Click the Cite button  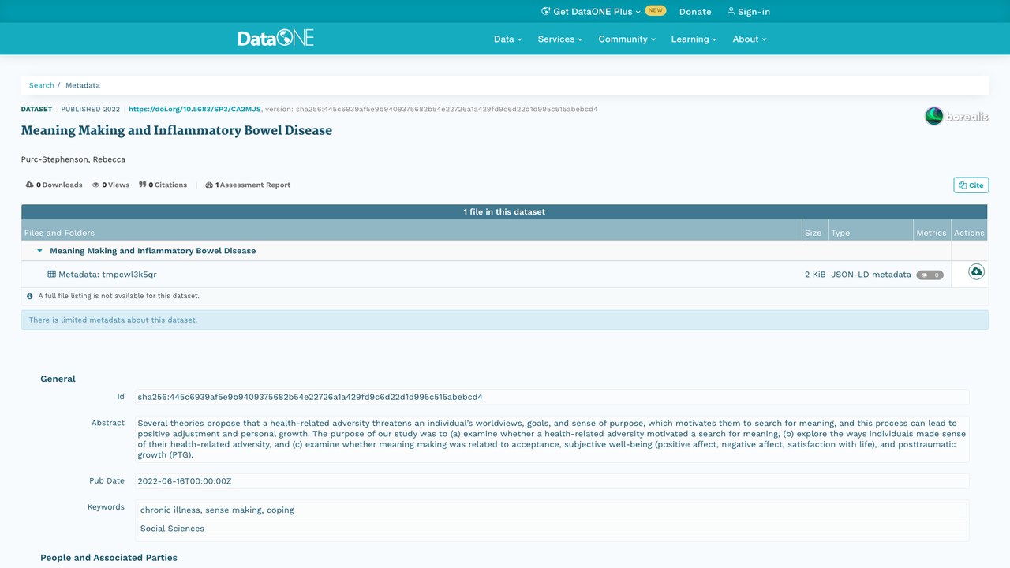(x=971, y=185)
